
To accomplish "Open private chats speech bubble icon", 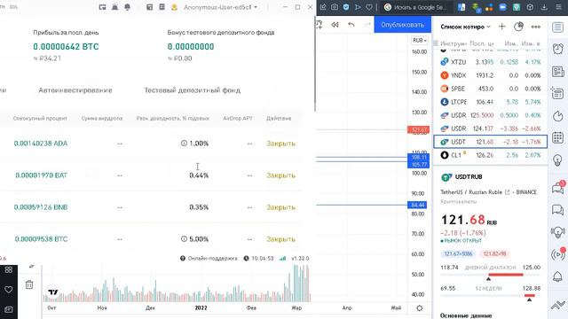I will click(558, 210).
